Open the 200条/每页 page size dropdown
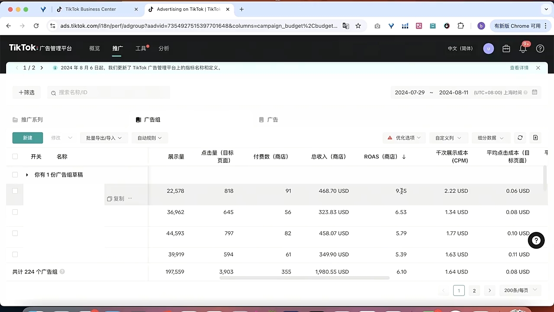This screenshot has height=312, width=554. tap(520, 290)
